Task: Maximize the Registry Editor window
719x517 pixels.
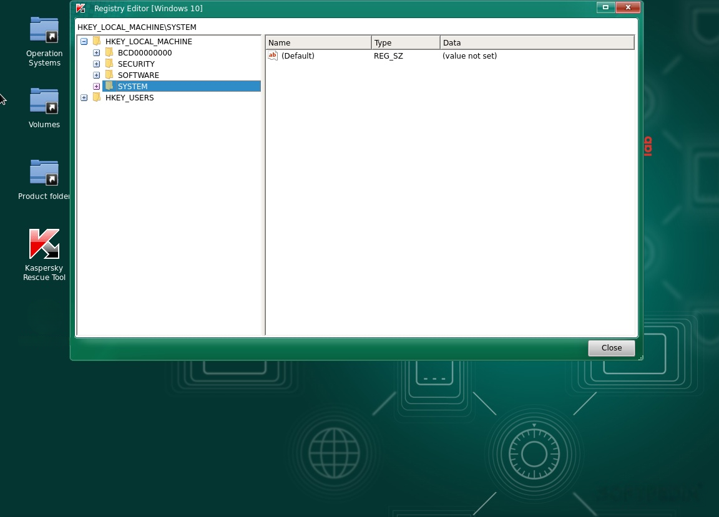Action: 605,7
